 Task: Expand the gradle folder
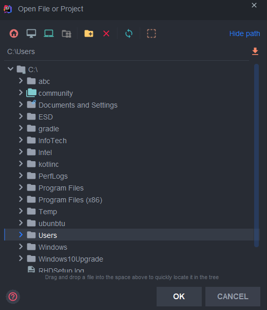point(21,128)
